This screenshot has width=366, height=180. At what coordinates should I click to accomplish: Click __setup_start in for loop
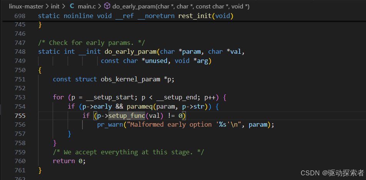(112, 97)
